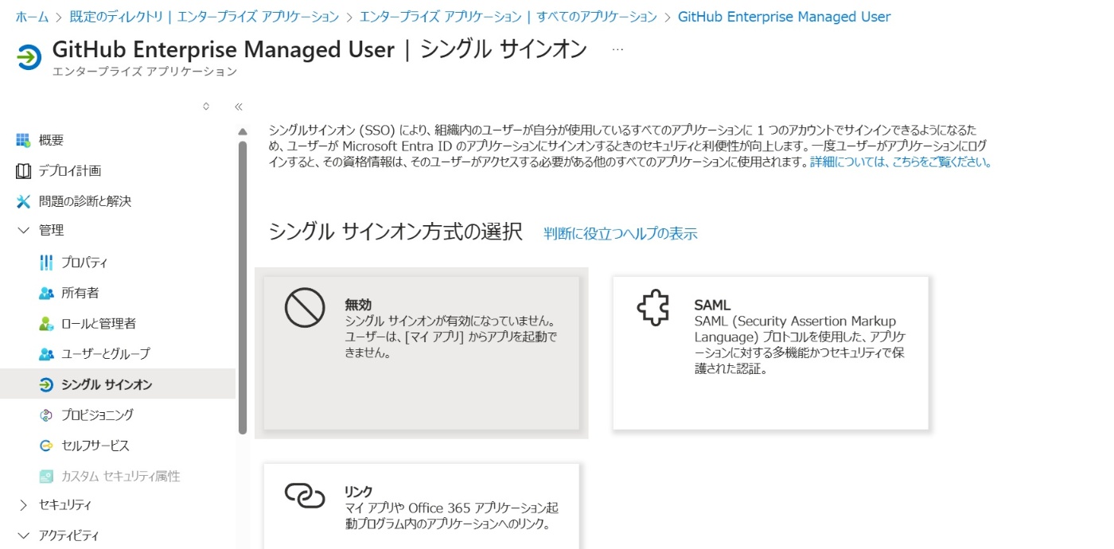Screen dimensions: 1114x549
Task: Click the GitHub Enterprise Managed User app icon
Action: pyautogui.click(x=29, y=58)
